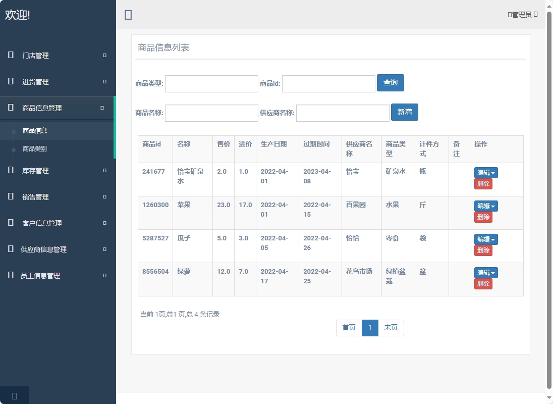Viewport: 553px width, 404px height.
Task: Select the 进货管理 sidebar icon
Action: [x=10, y=81]
